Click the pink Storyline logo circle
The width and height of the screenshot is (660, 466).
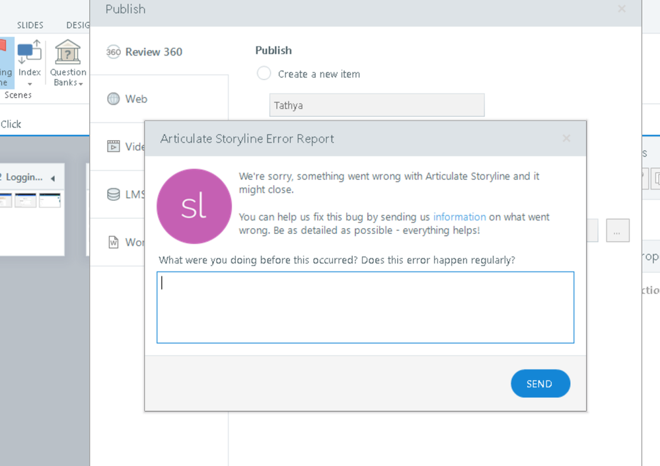click(194, 206)
